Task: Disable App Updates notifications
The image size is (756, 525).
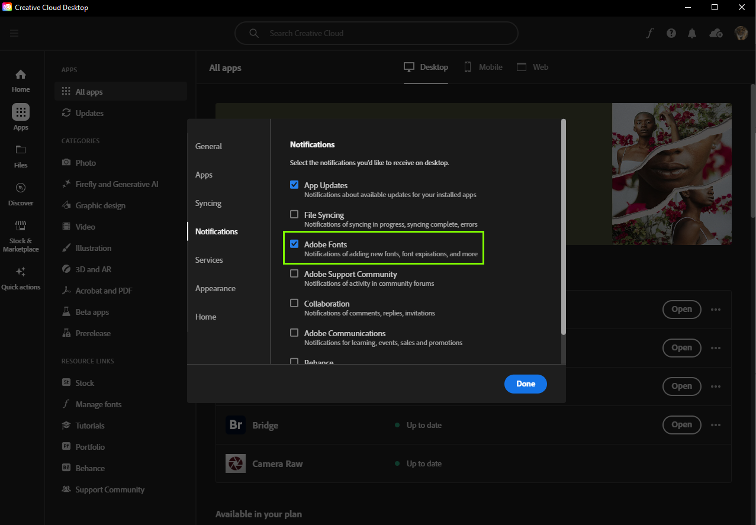Action: pos(294,184)
